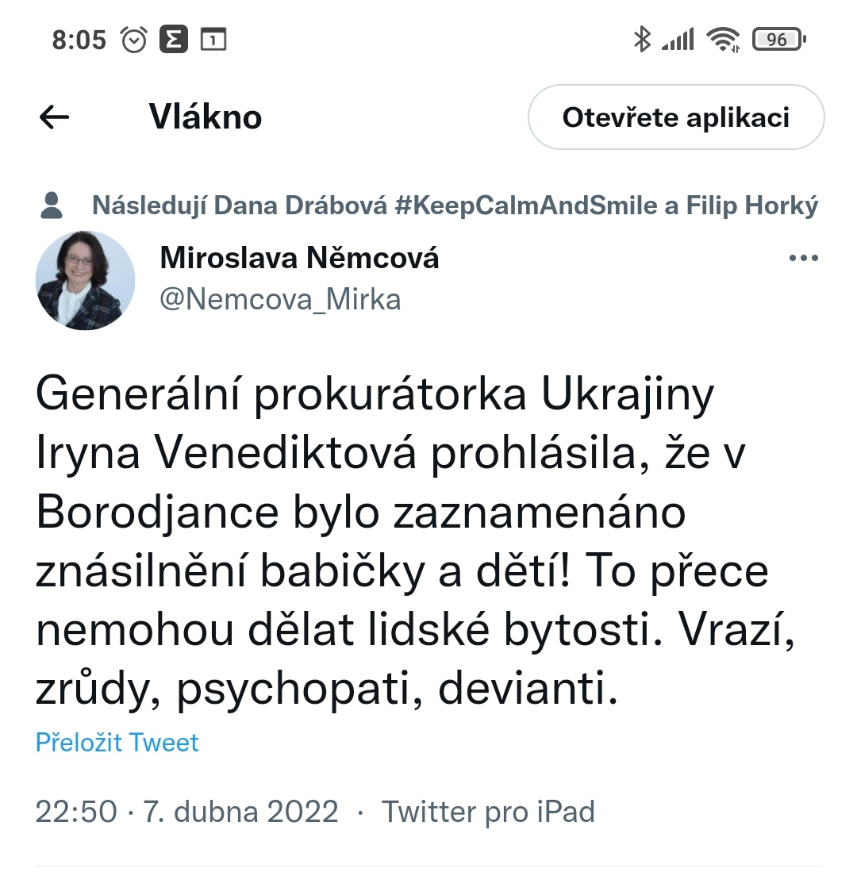Tap the alarm clock status icon
This screenshot has width=857, height=872.
[134, 40]
